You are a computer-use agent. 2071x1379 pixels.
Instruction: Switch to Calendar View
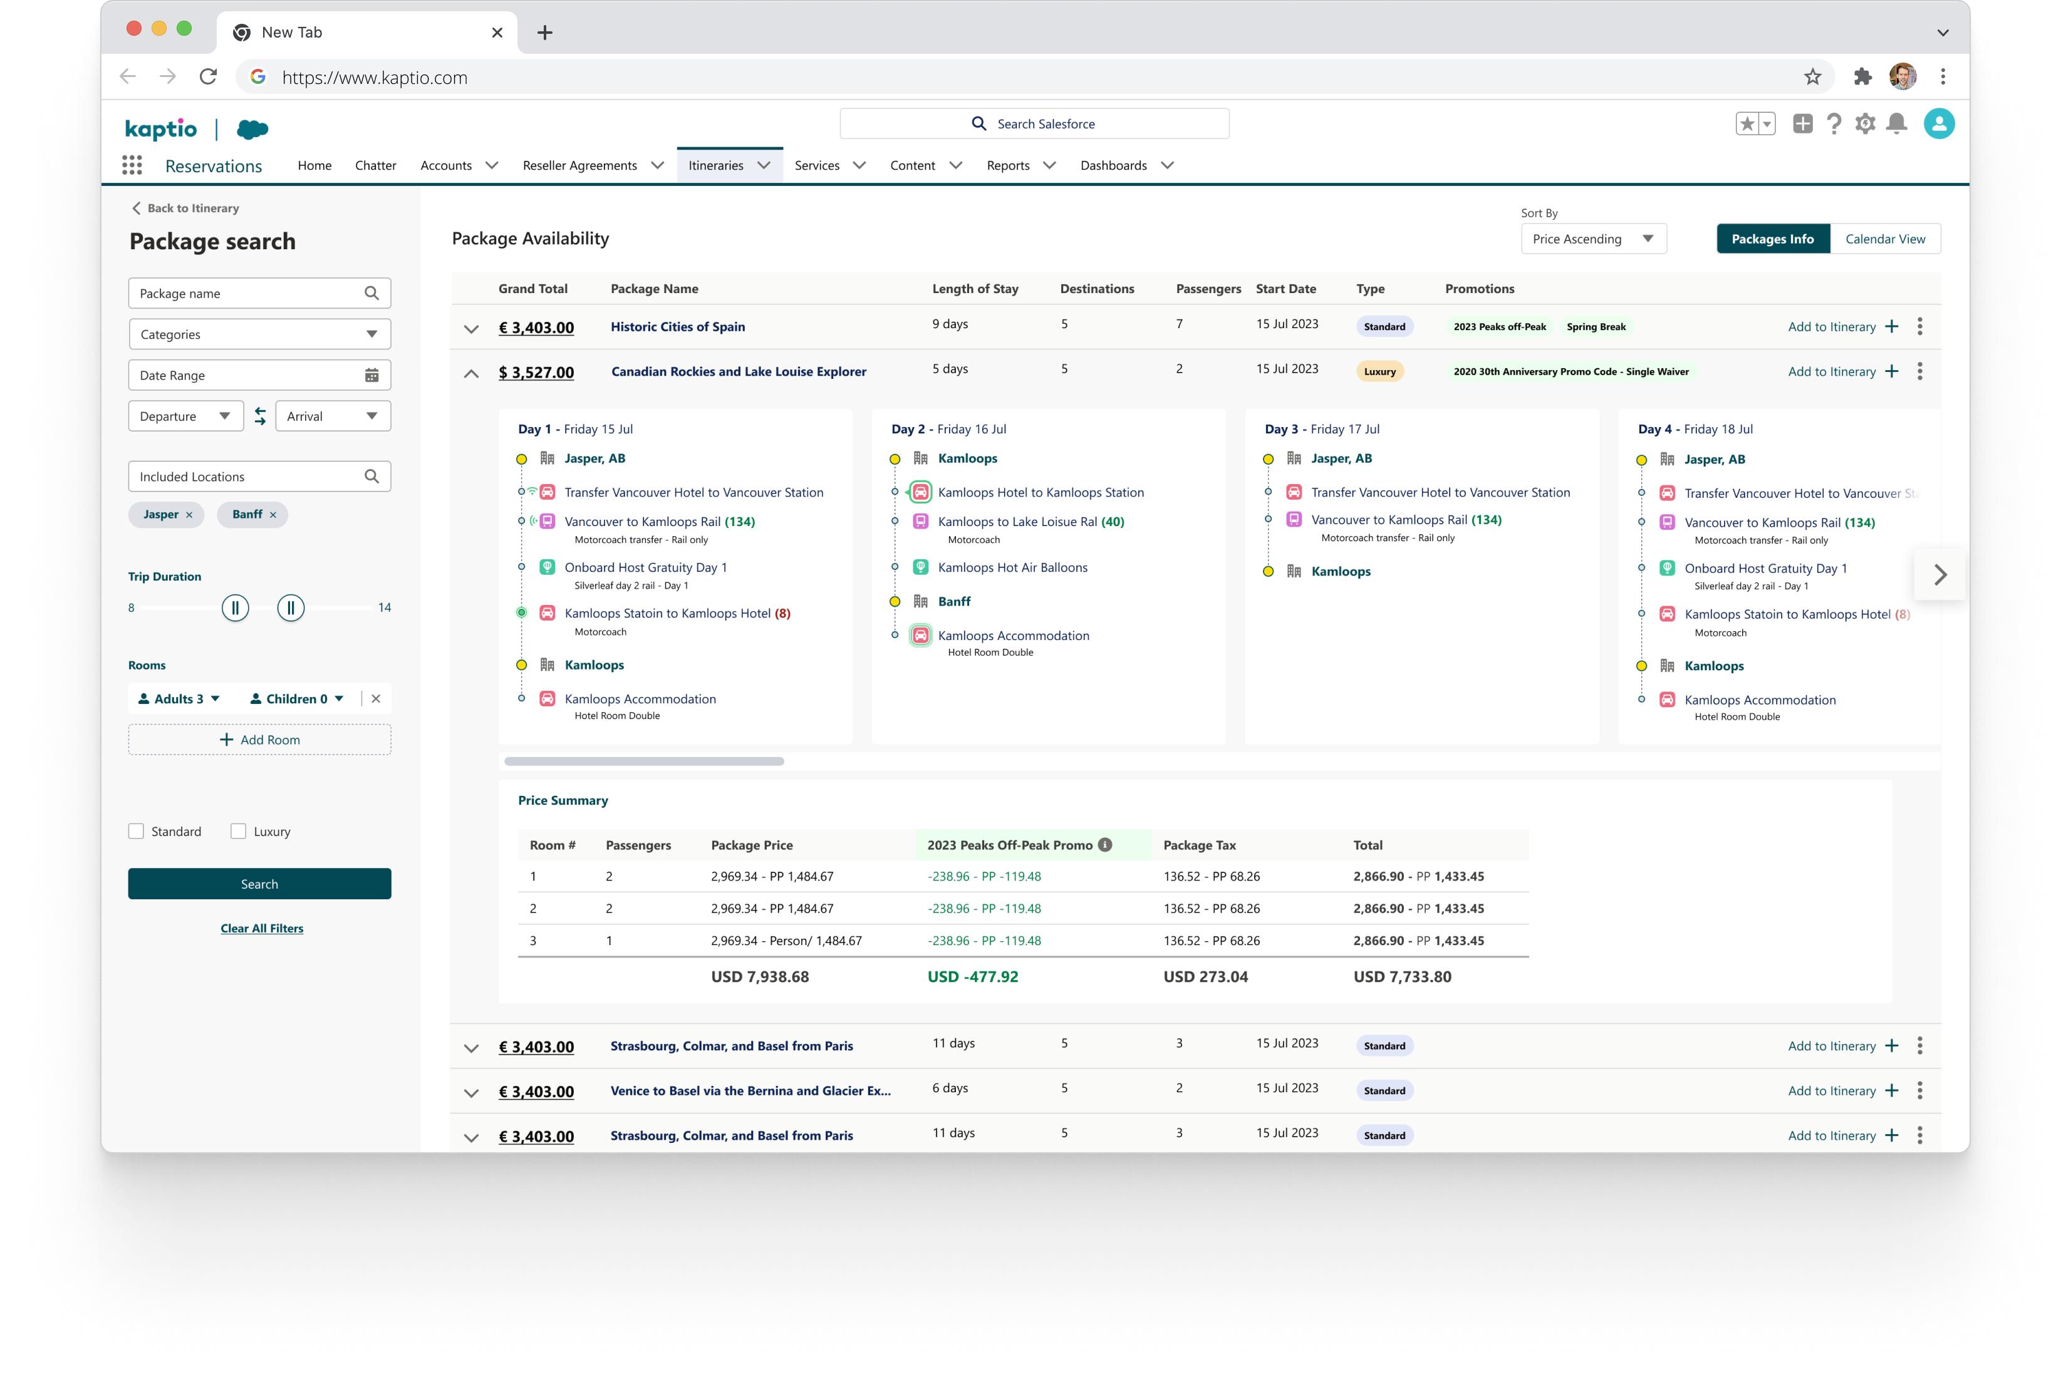pos(1884,239)
